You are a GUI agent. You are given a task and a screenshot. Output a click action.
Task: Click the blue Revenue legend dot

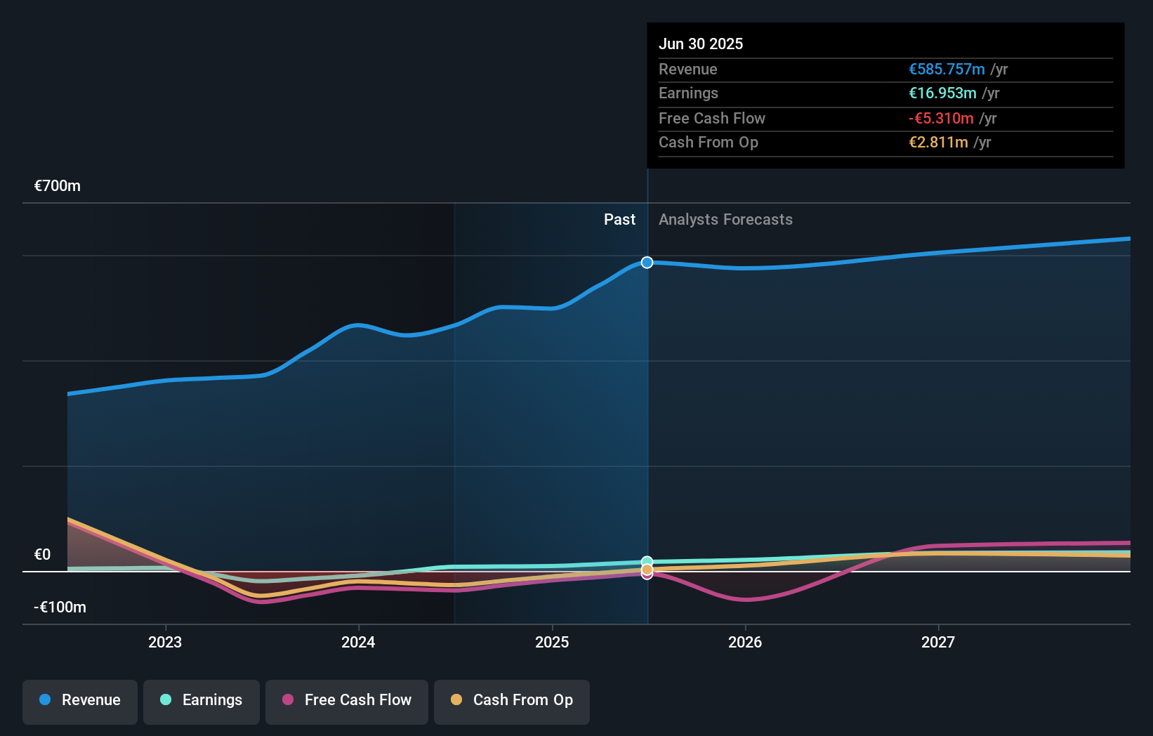45,699
